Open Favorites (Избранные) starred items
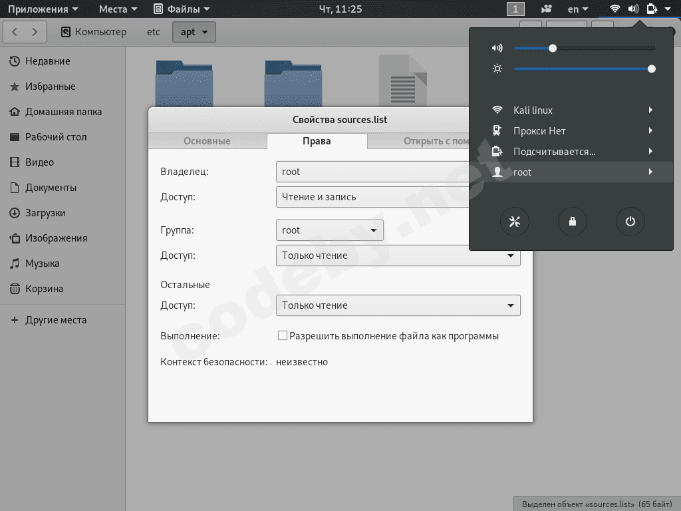Image resolution: width=681 pixels, height=511 pixels. [50, 86]
